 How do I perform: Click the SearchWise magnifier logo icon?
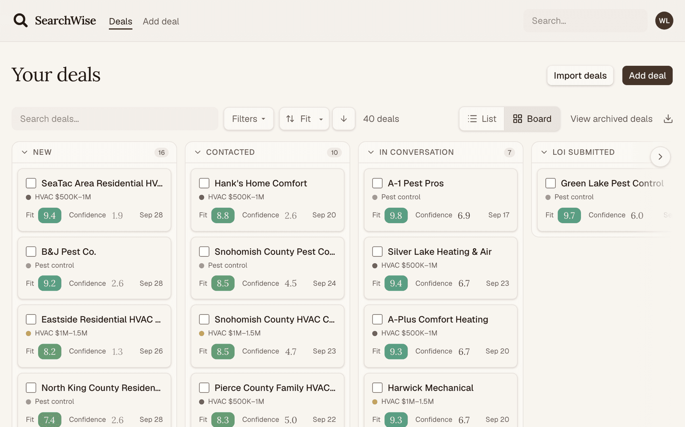tap(20, 21)
